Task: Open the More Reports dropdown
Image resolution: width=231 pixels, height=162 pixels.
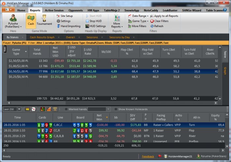Action: [x=117, y=21]
